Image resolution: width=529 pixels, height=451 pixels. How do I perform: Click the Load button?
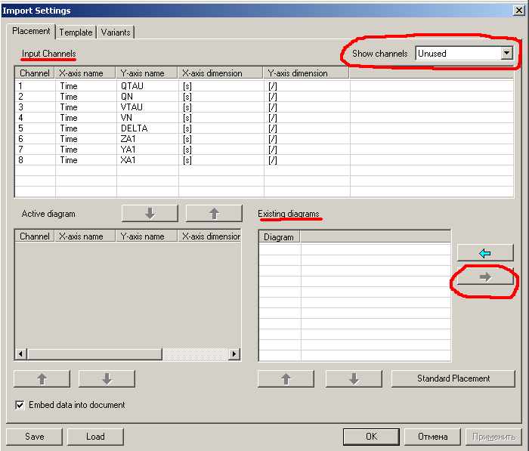click(95, 437)
